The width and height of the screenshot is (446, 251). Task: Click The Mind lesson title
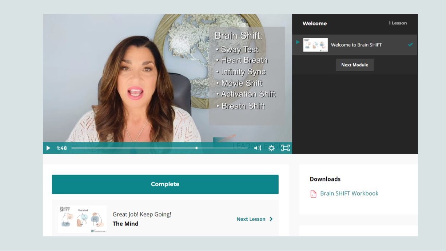126,224
